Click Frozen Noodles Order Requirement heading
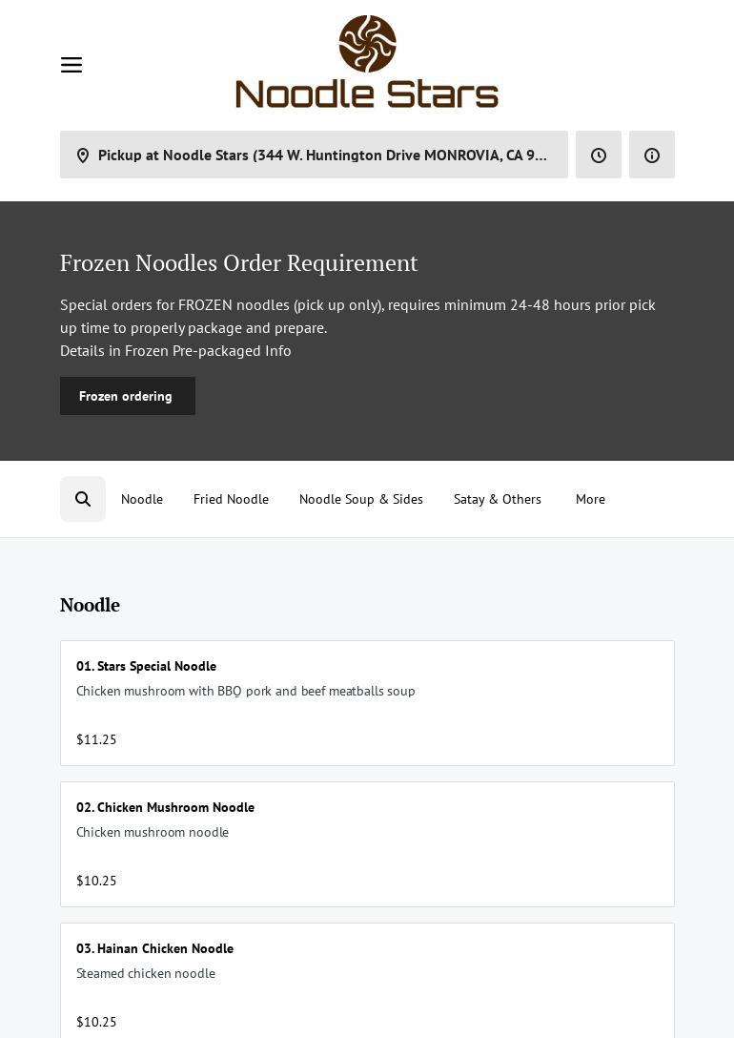734x1038 pixels. click(x=238, y=262)
